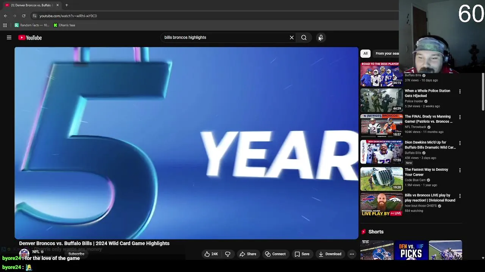Open Police Station Hijacked video thumbnail

coord(382,100)
